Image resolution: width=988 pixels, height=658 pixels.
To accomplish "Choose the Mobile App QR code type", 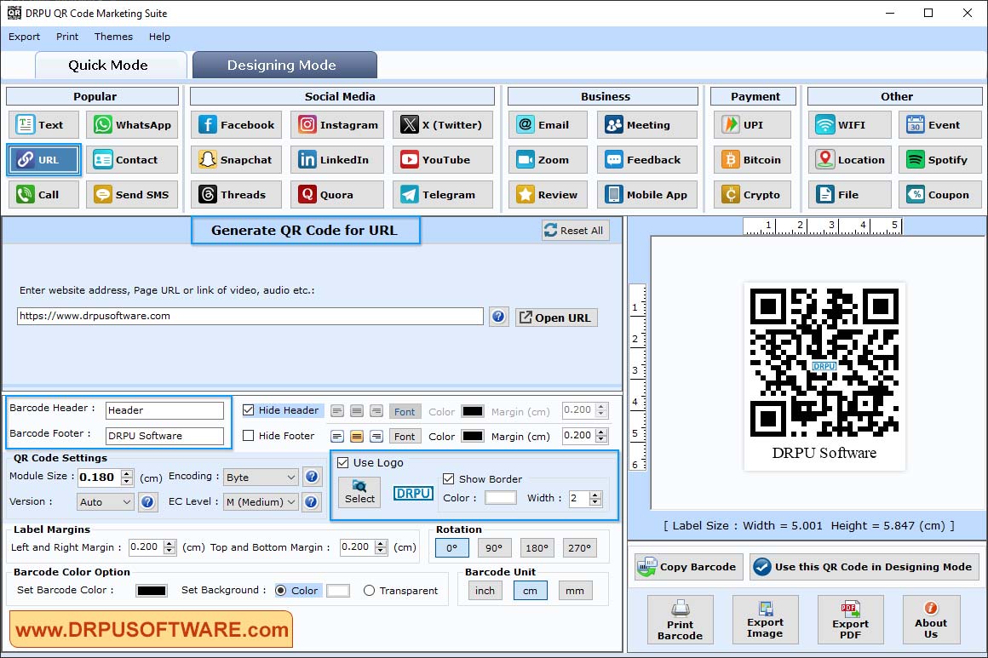I will pyautogui.click(x=647, y=195).
